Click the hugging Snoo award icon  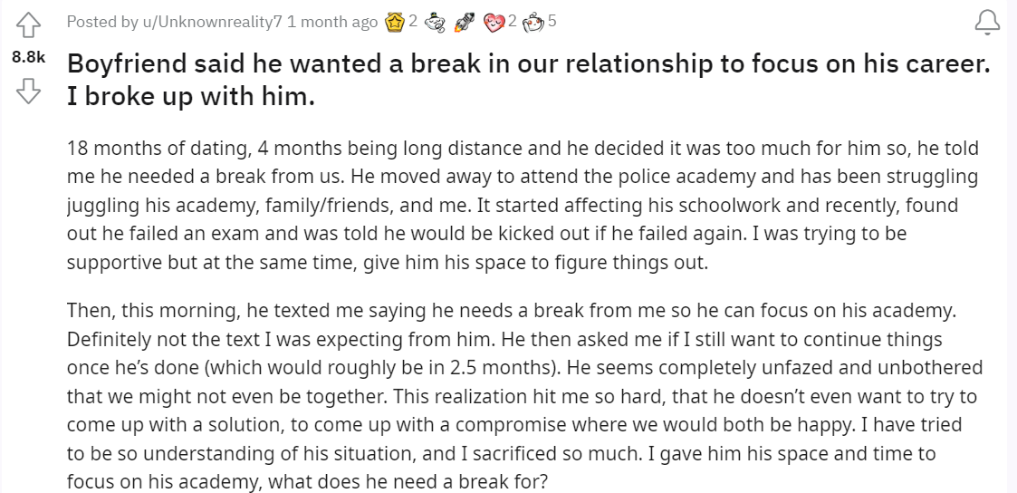tap(534, 23)
